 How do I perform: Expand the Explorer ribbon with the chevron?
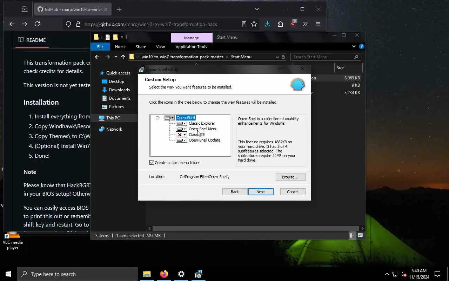tap(354, 46)
